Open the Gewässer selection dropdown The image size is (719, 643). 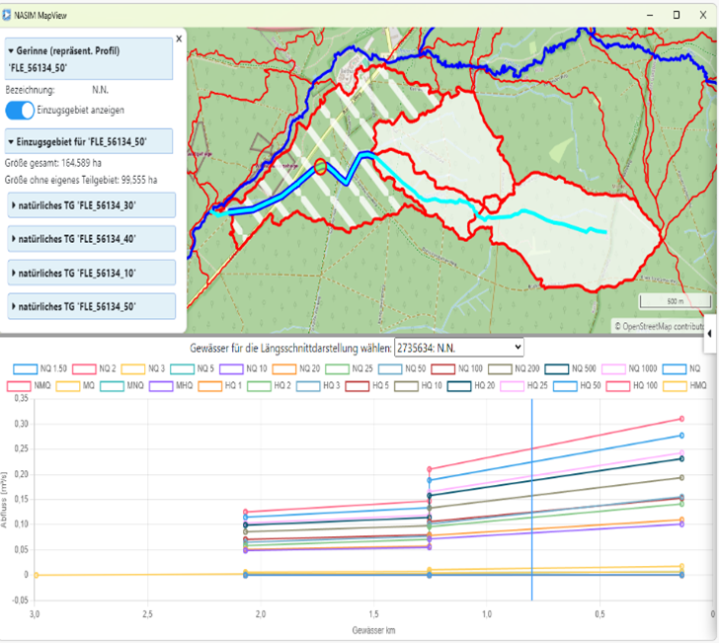click(x=458, y=348)
